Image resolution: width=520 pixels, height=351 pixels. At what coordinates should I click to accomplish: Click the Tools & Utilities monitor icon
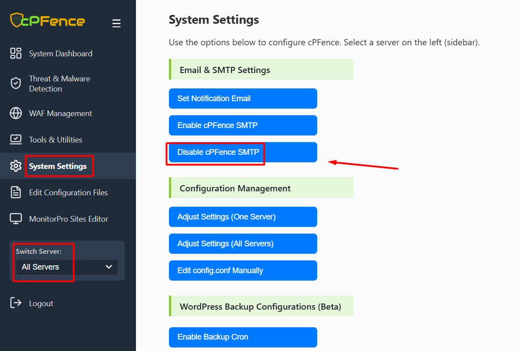[16, 140]
